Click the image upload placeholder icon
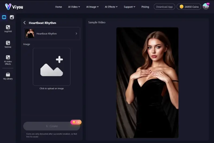The image size is (214, 143). 52,67
